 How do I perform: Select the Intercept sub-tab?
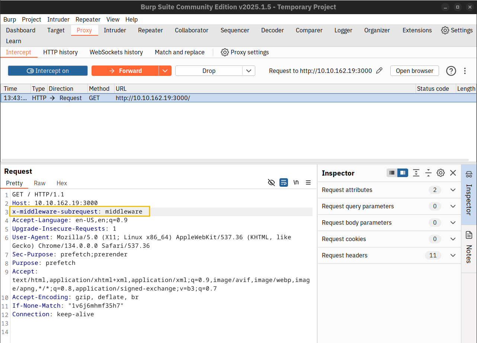point(19,52)
